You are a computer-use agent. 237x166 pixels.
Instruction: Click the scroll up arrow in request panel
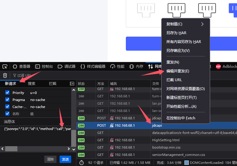74,90
